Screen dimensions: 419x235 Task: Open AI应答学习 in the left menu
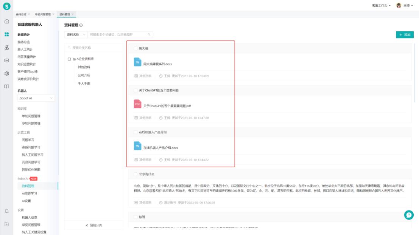pos(29,193)
